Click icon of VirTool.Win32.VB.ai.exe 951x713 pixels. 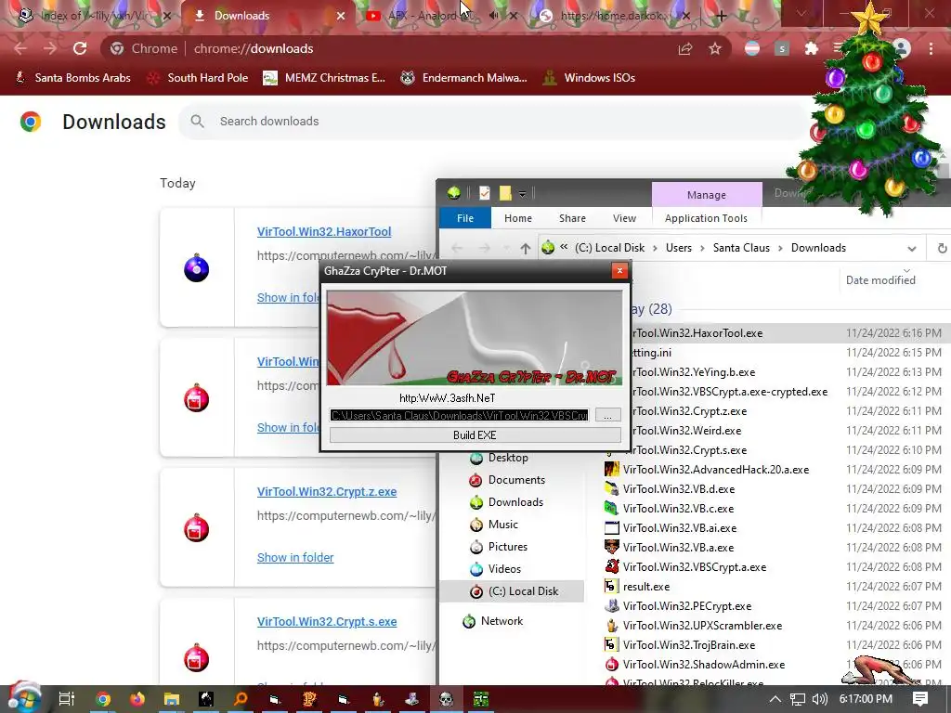click(612, 528)
